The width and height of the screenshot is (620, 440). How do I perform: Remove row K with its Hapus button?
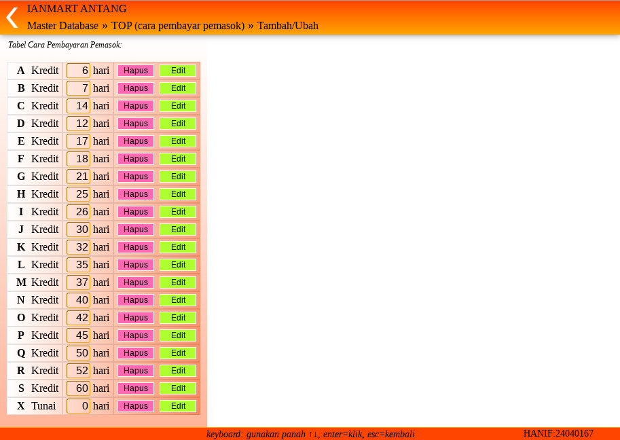(136, 247)
